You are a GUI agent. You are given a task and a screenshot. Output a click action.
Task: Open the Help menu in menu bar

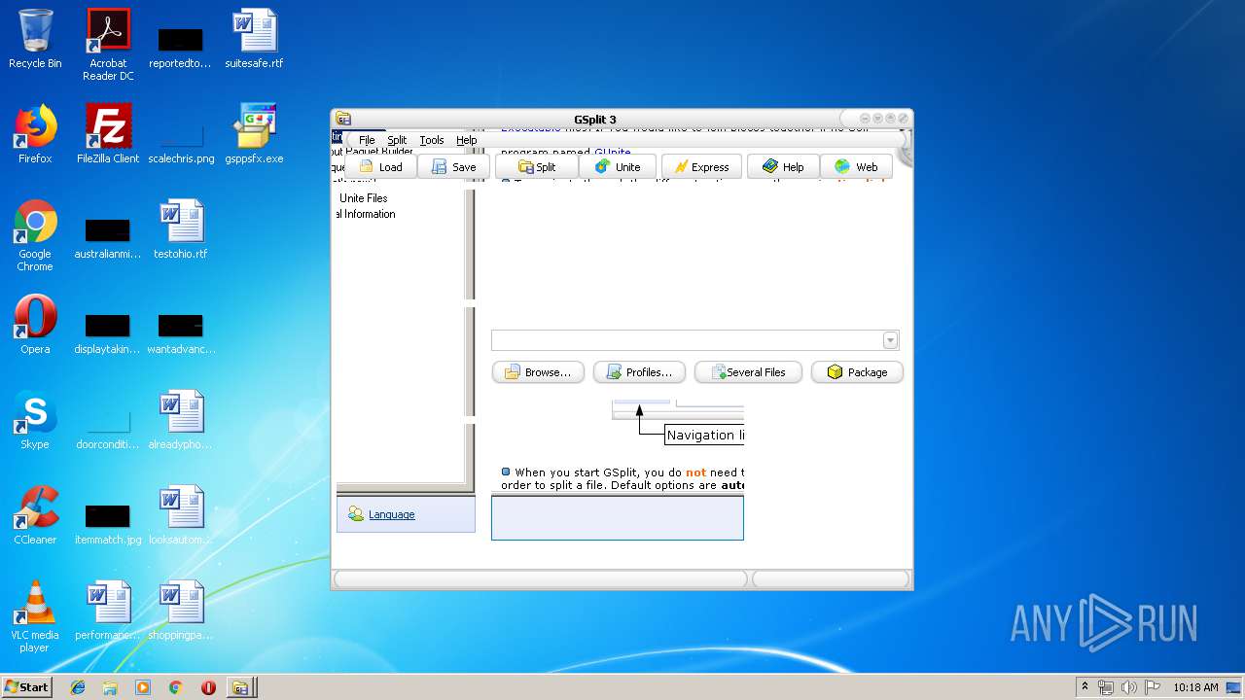click(467, 140)
